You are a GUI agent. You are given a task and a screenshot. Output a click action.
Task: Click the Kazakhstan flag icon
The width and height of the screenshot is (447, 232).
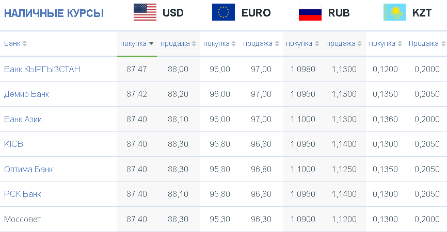click(x=394, y=12)
